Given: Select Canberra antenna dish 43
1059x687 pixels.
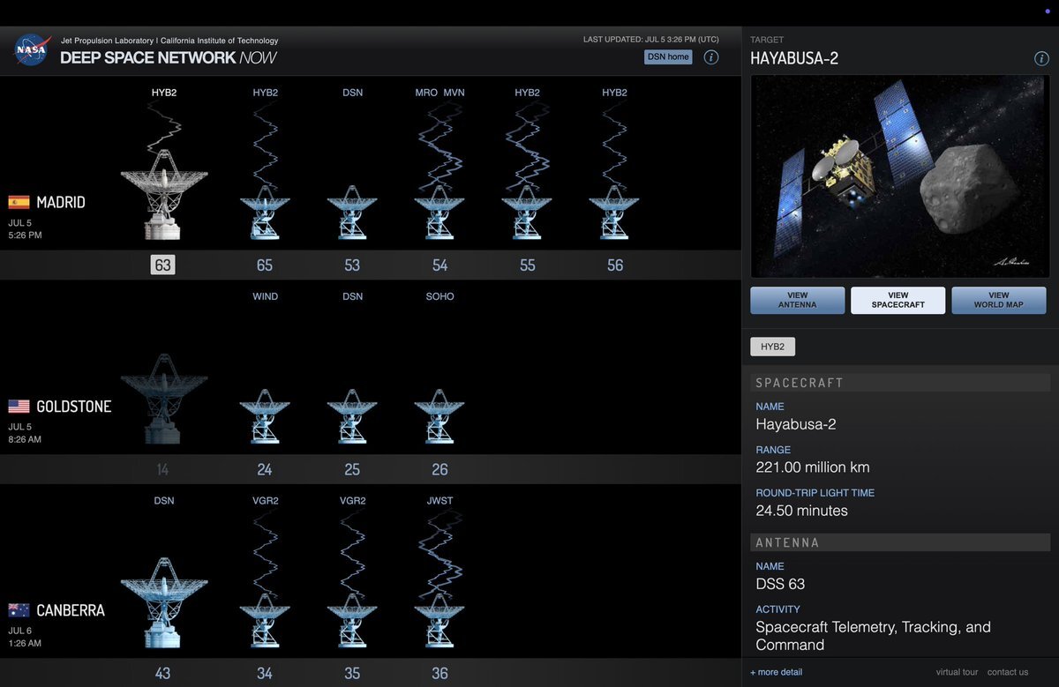Looking at the screenshot, I should [x=163, y=603].
